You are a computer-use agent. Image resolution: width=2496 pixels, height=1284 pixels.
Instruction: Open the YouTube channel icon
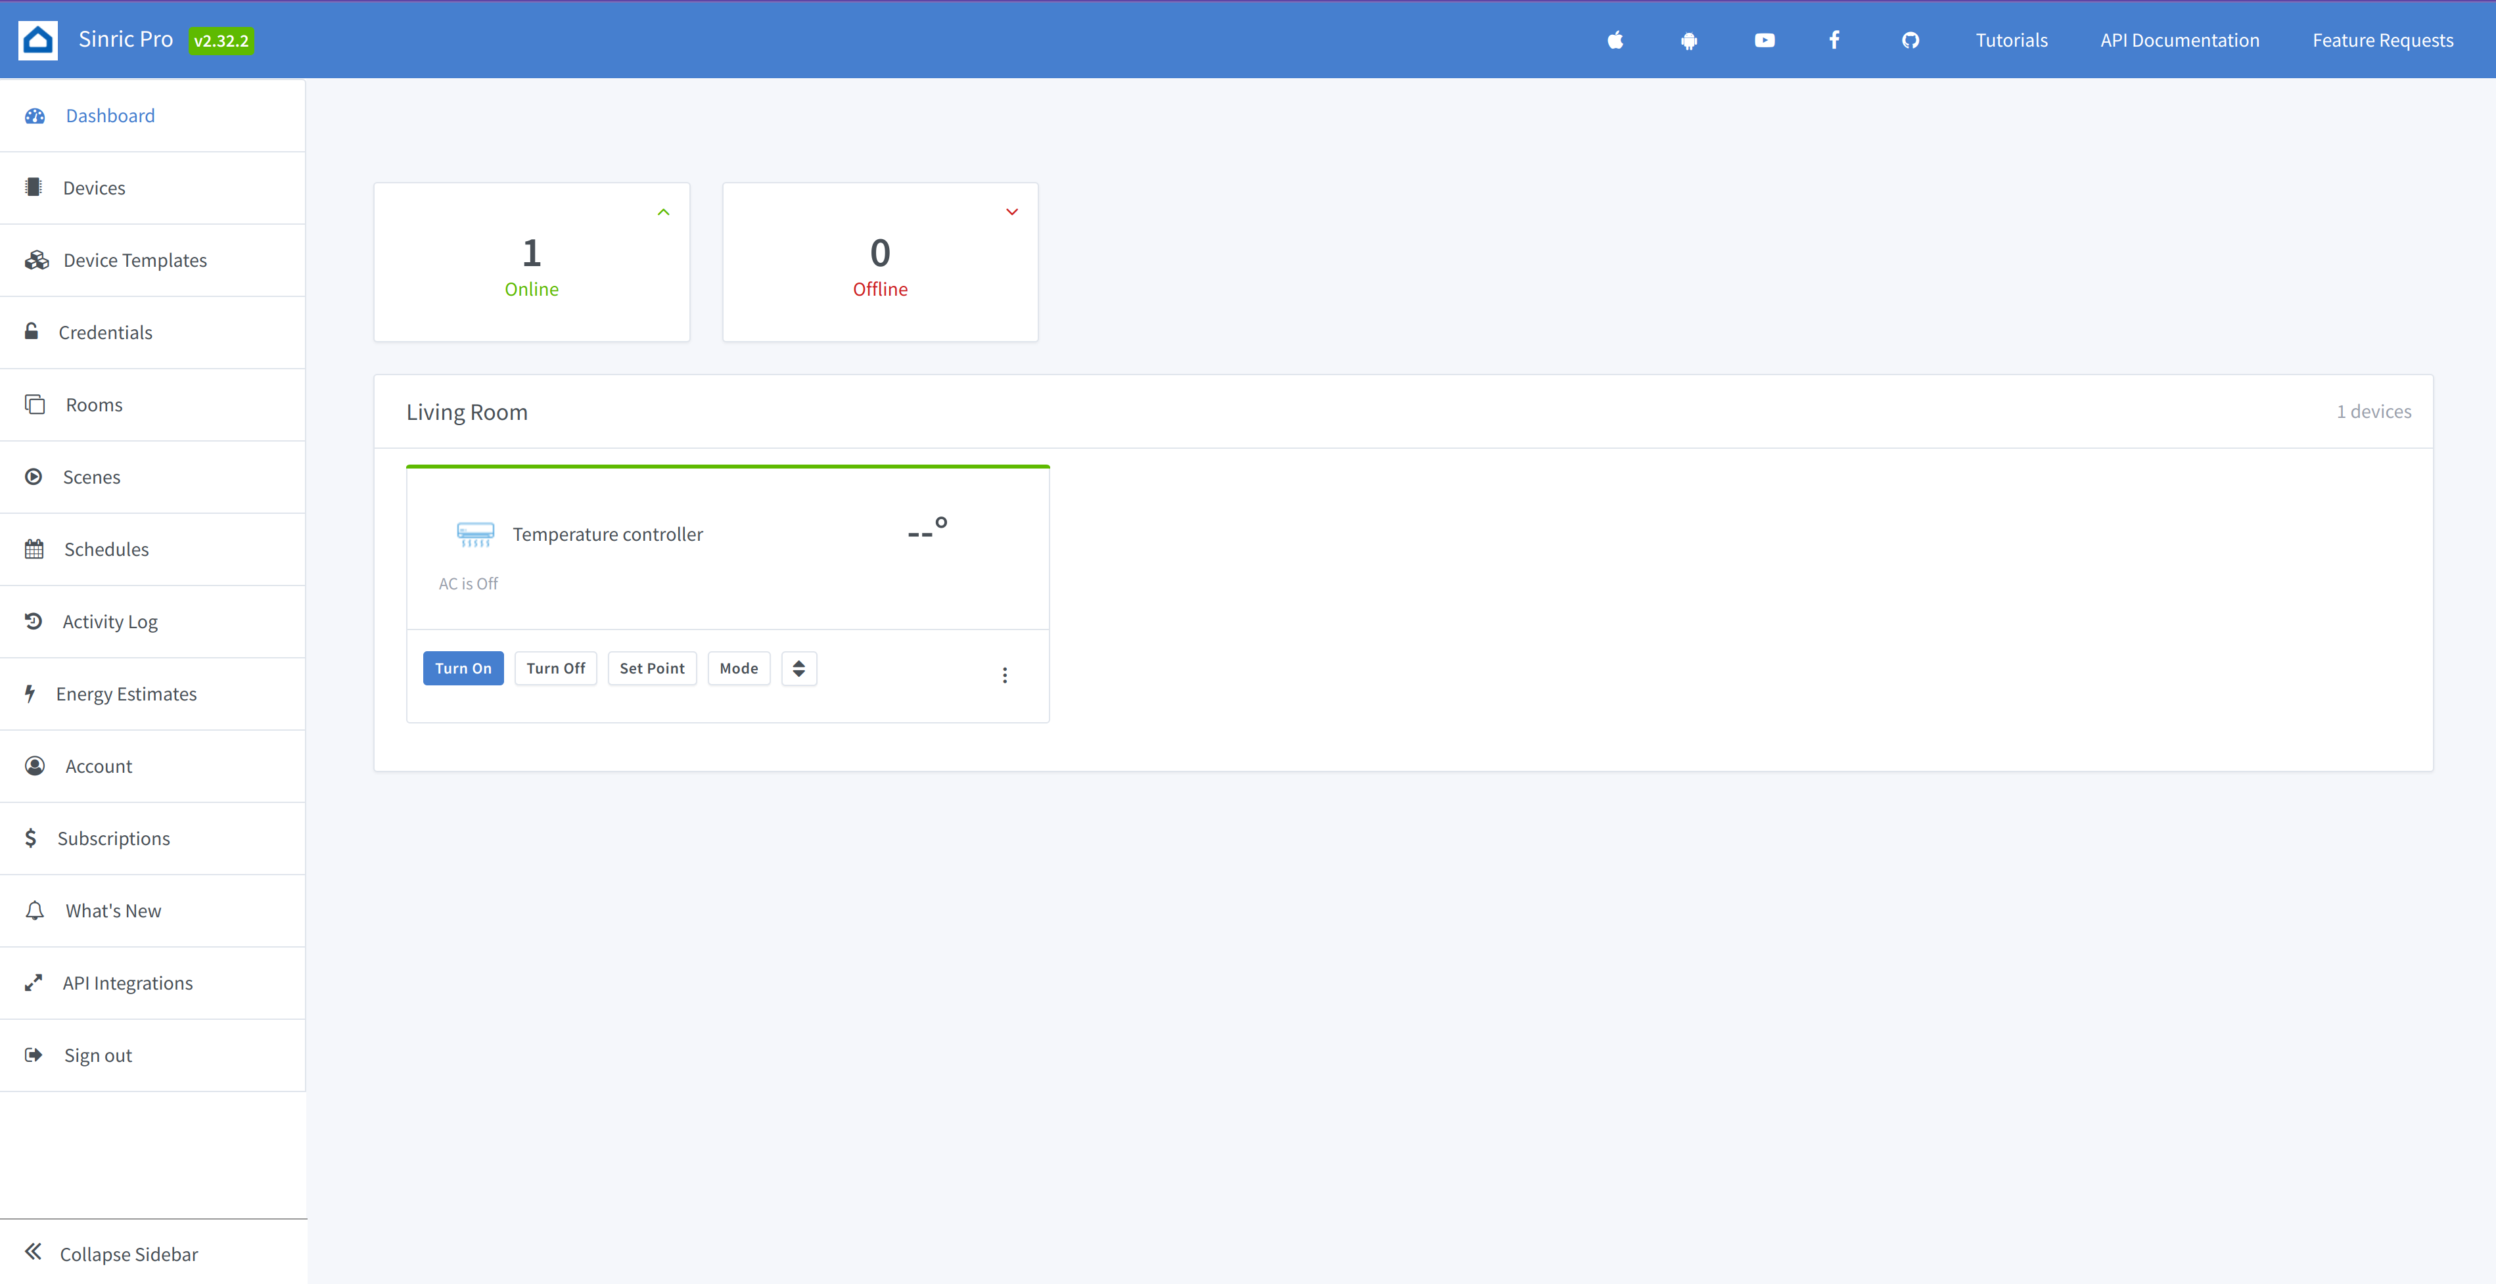pos(1765,39)
